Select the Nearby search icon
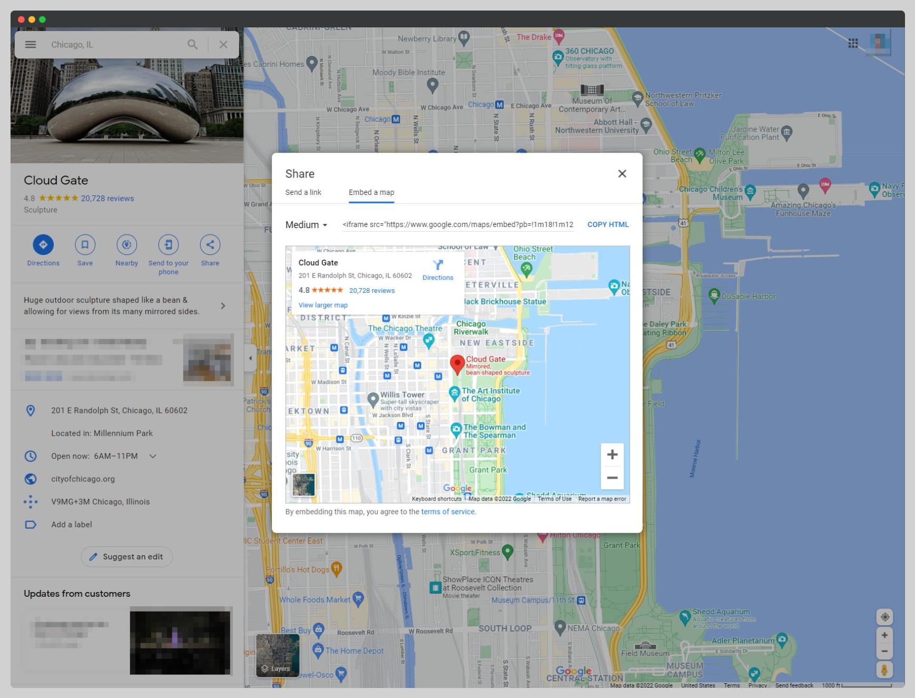This screenshot has height=698, width=915. (x=126, y=244)
